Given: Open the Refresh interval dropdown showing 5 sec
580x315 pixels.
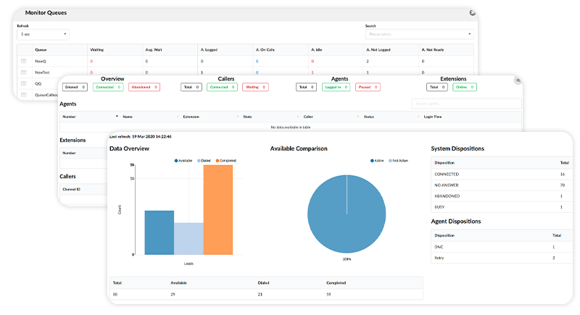Looking at the screenshot, I should coord(43,34).
